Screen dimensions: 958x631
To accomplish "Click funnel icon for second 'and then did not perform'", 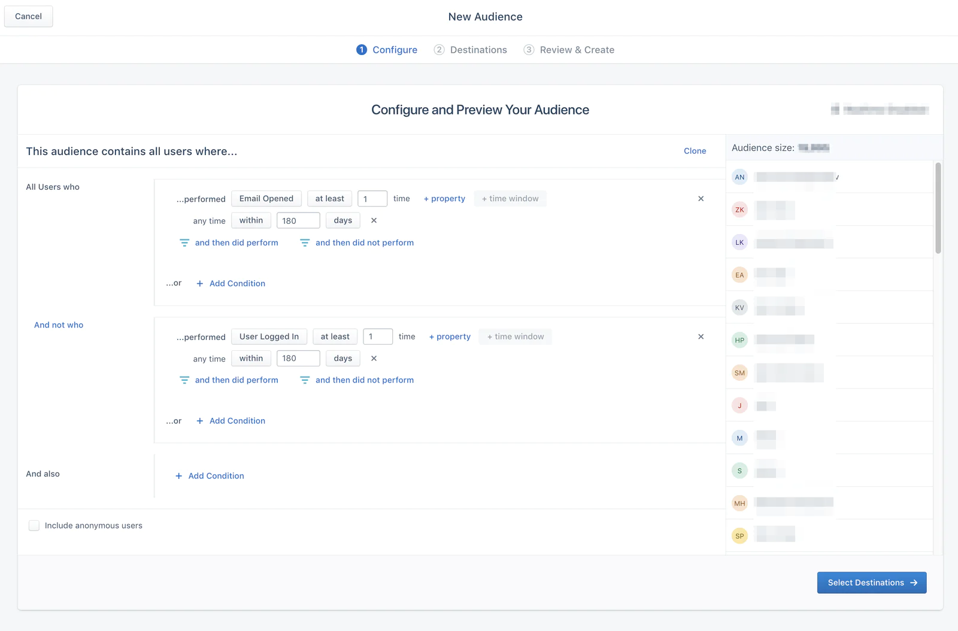I will pos(305,380).
